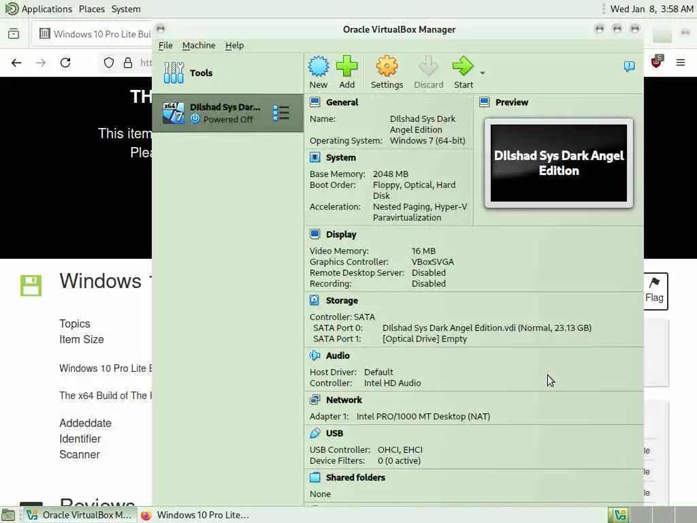Click the Intel PRO/1000 MT Desktop (NAT) text
The height and width of the screenshot is (523, 697).
(423, 416)
